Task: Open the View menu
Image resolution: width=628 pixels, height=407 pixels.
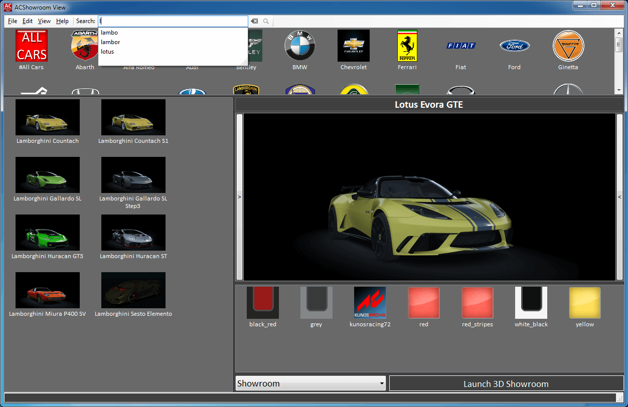Action: 44,21
